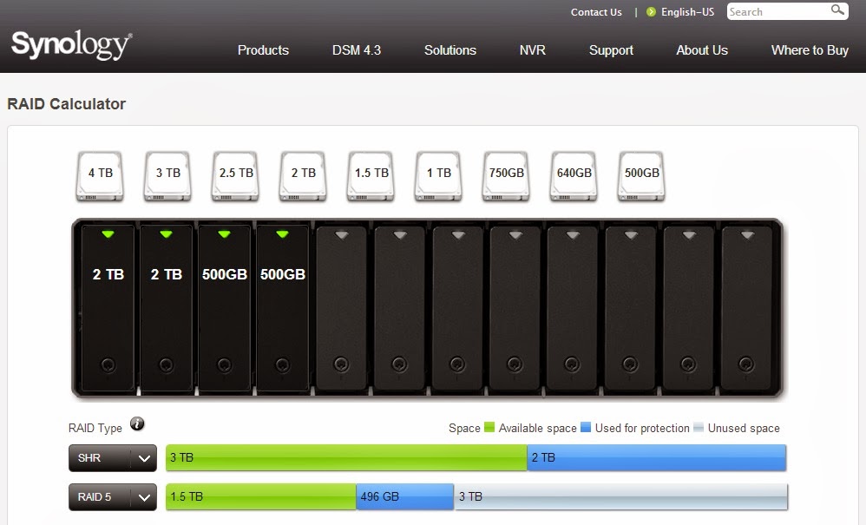Open the SHR RAID type dropdown
Viewport: 866px width, 525px height.
click(112, 457)
